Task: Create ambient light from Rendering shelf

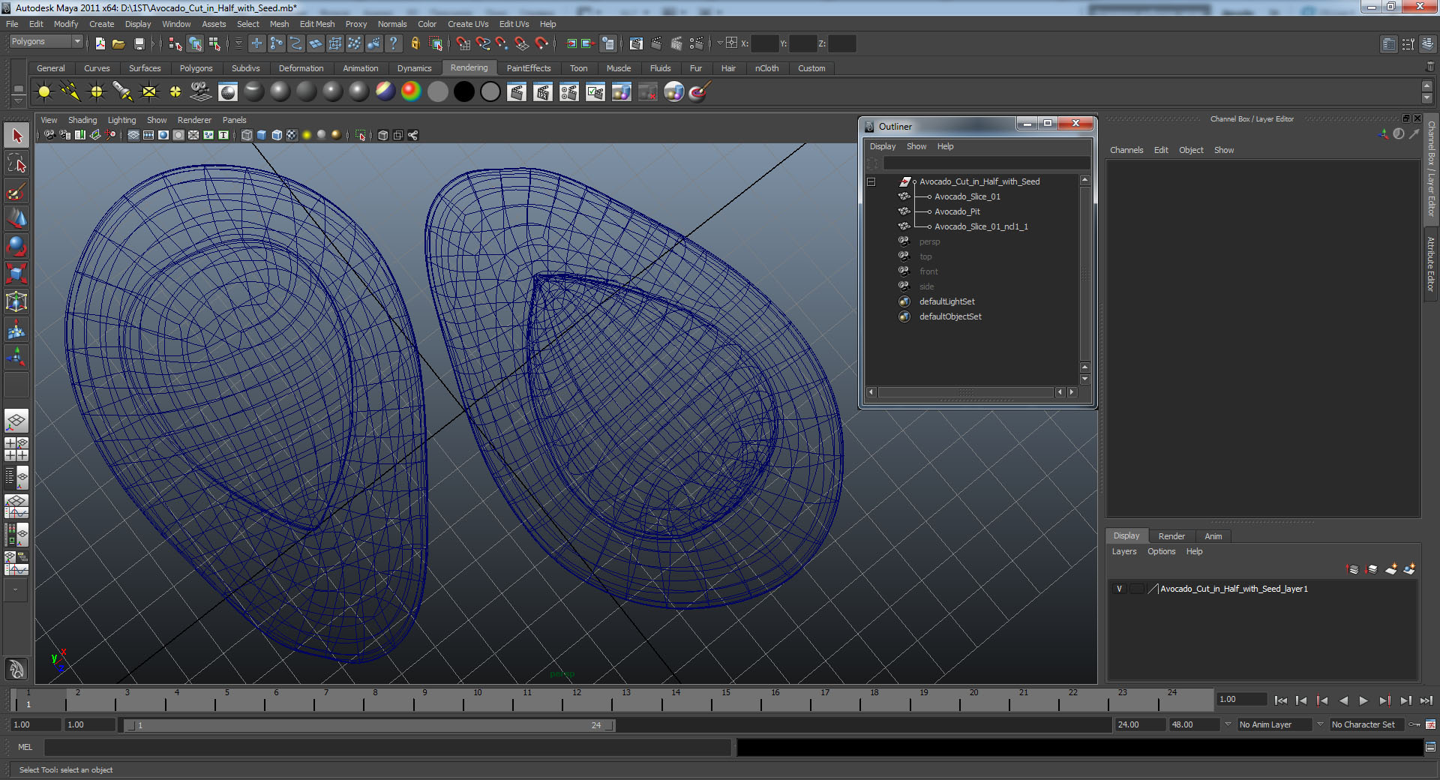Action: (44, 91)
